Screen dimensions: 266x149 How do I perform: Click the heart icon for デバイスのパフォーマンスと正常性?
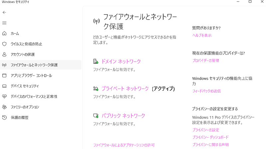coord(4,96)
